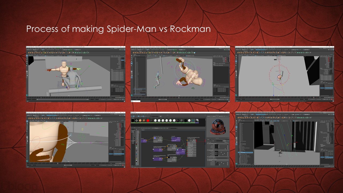Image resolution: width=343 pixels, height=193 pixels.
Task: Select highlighted Outliner item in city-buildings Maya window
Action: [x=245, y=152]
